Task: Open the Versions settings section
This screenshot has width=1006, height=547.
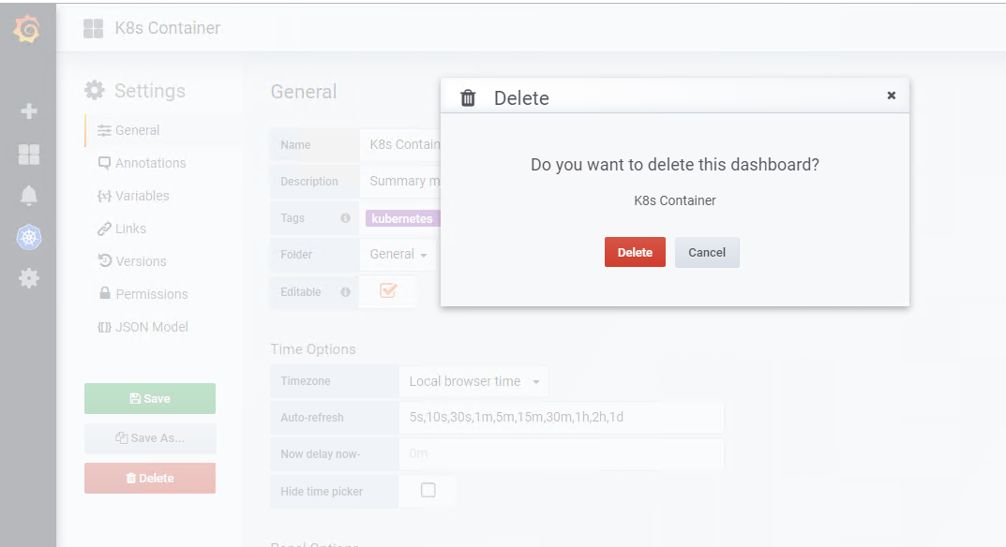Action: 132,261
